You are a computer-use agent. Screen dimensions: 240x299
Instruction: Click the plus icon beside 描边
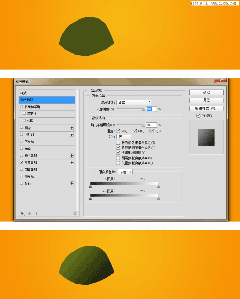[x=71, y=127]
